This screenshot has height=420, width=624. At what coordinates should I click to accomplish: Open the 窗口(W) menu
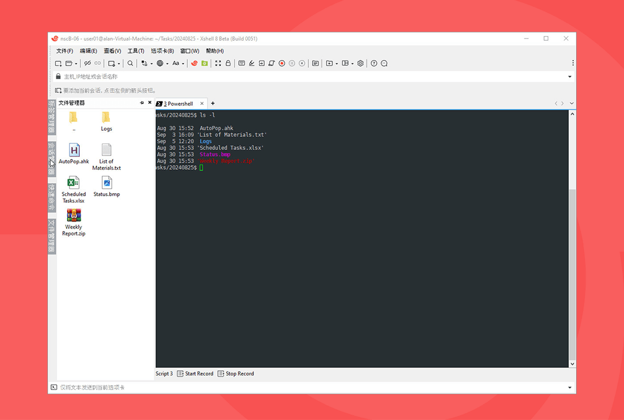(190, 51)
